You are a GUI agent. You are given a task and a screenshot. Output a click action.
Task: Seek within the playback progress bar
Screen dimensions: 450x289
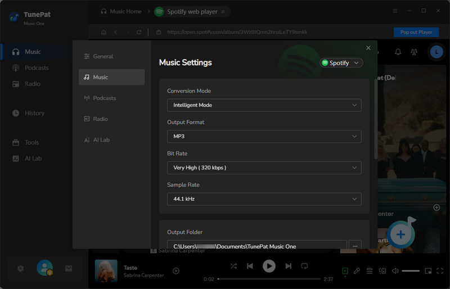click(x=269, y=279)
